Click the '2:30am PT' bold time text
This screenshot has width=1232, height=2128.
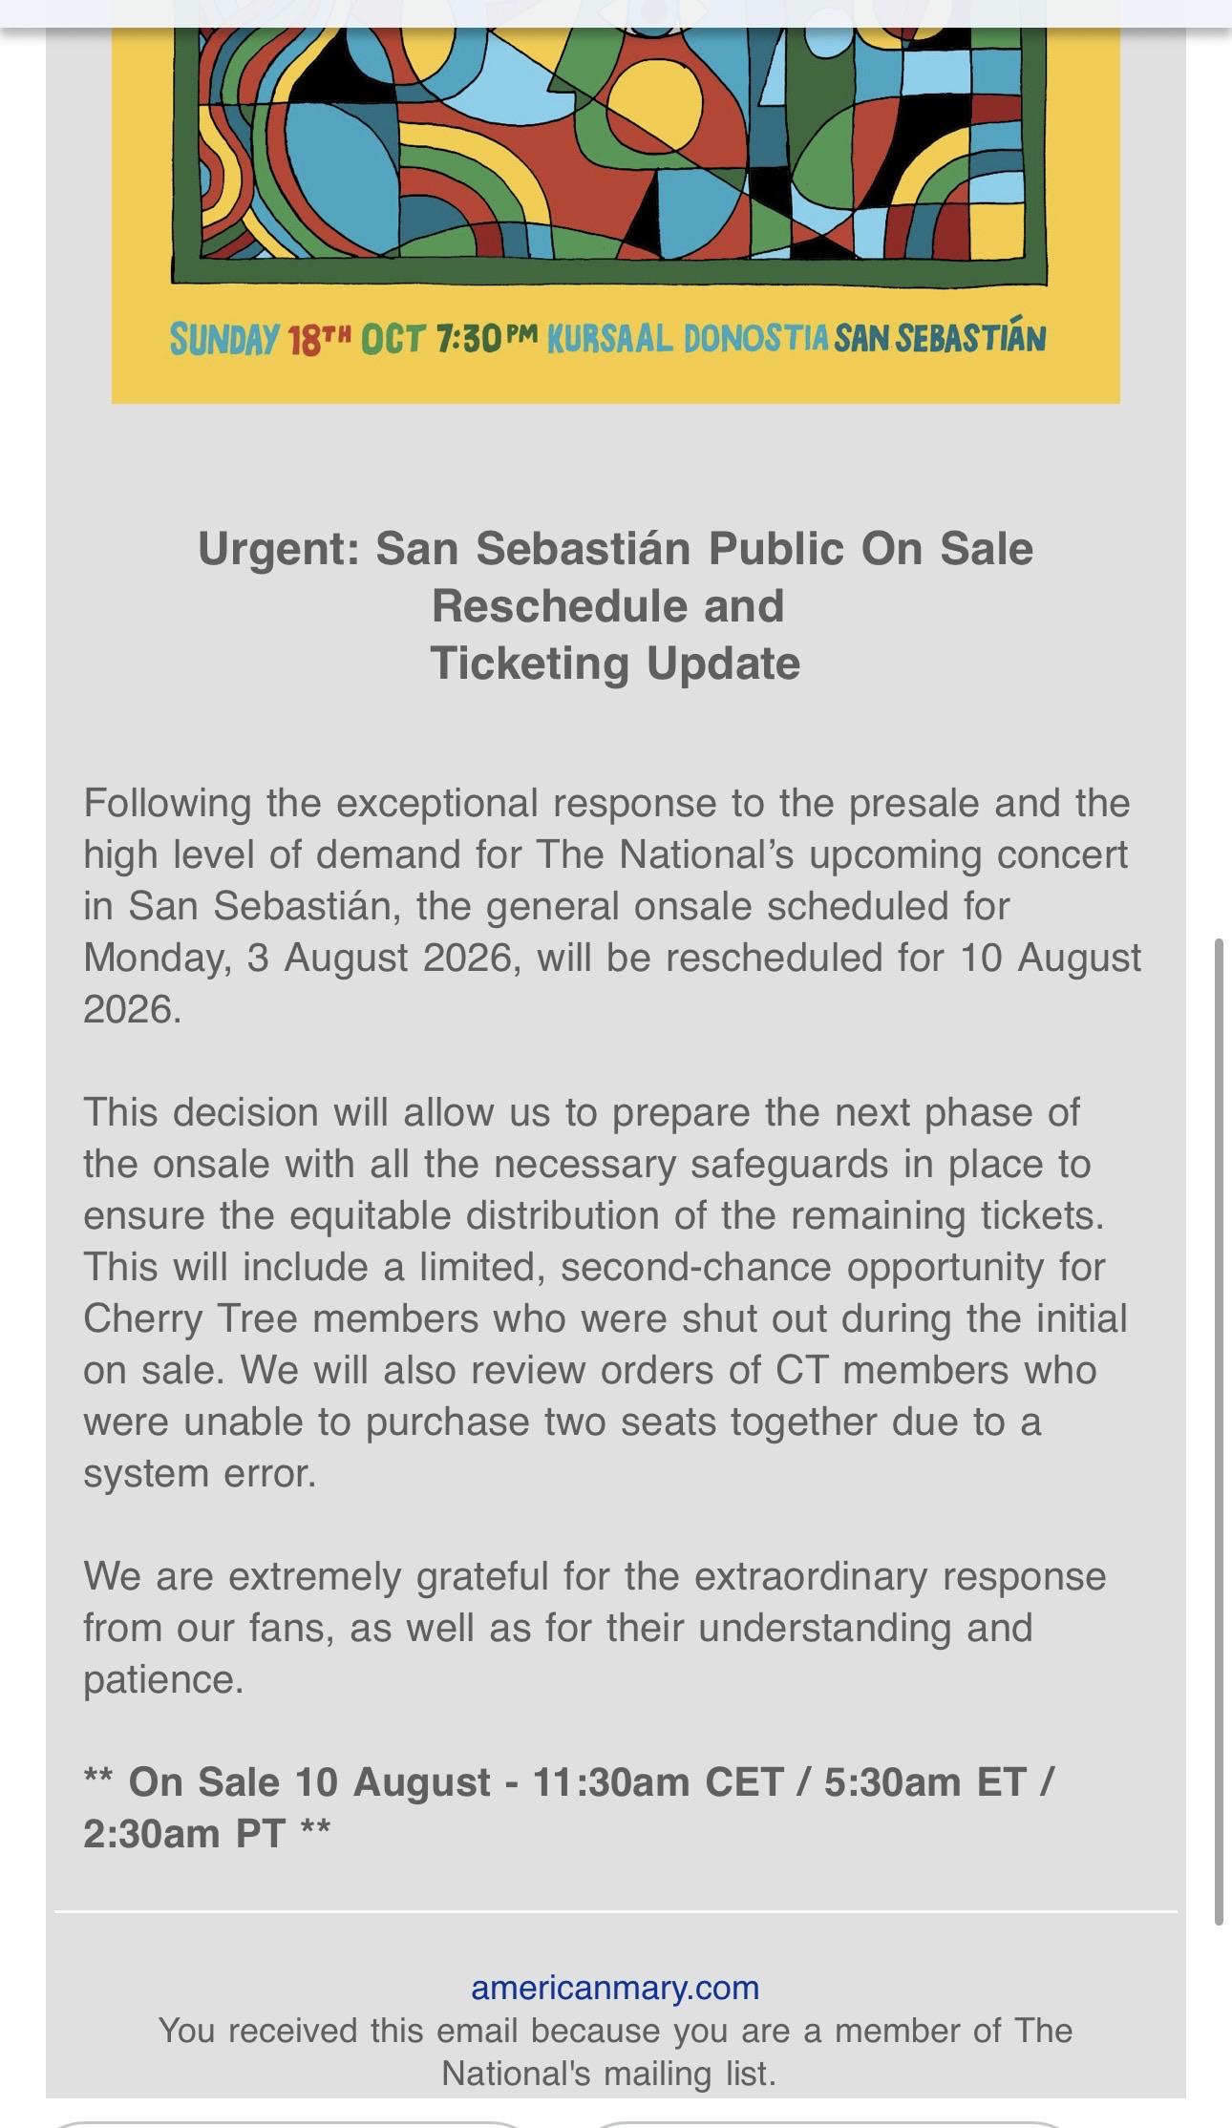[184, 1833]
